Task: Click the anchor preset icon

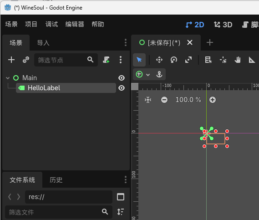Action: (x=159, y=74)
